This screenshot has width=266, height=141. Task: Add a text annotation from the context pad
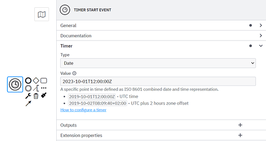(36, 88)
